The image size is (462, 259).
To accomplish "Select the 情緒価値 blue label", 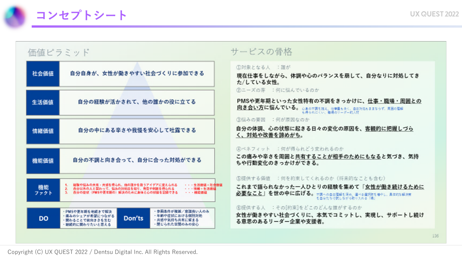I will pyautogui.click(x=43, y=131).
